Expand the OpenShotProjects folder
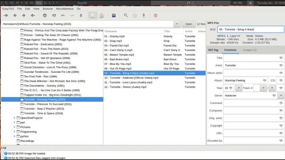Screen dimensions: 285x160 pyautogui.click(x=14, y=118)
